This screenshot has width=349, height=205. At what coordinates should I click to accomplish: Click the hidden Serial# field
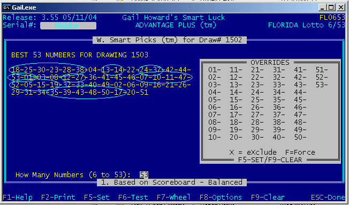click(x=69, y=25)
